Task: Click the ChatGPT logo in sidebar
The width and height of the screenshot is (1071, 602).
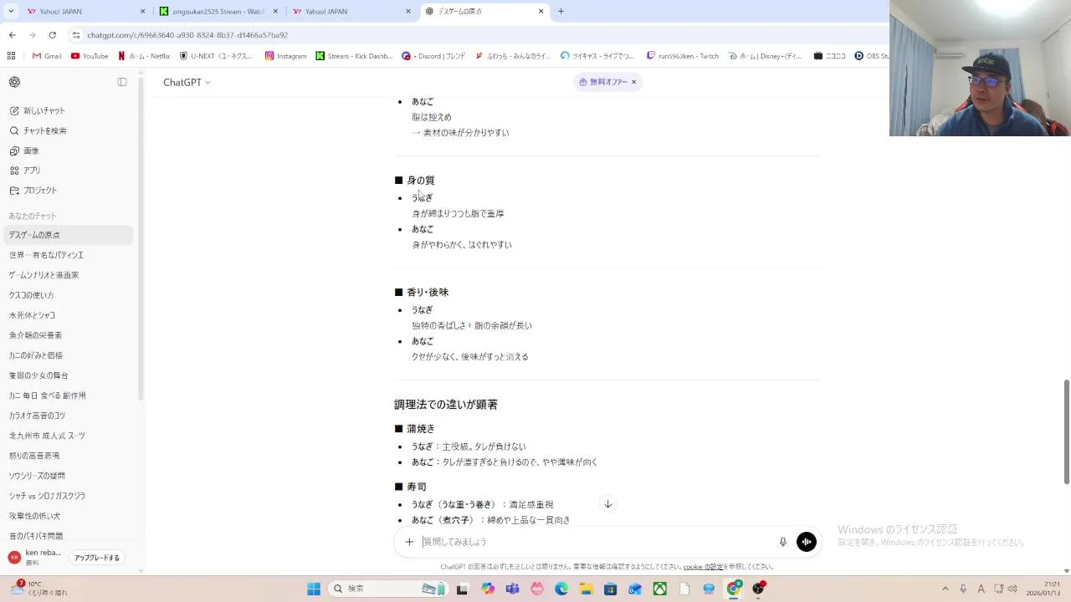Action: point(14,82)
